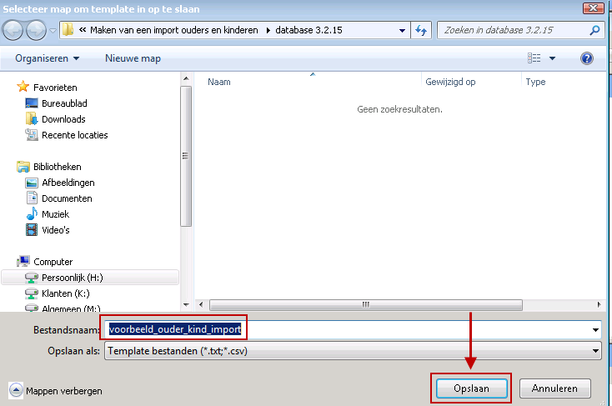
Task: Open Downloads folder in Favorieten
Action: 63,119
